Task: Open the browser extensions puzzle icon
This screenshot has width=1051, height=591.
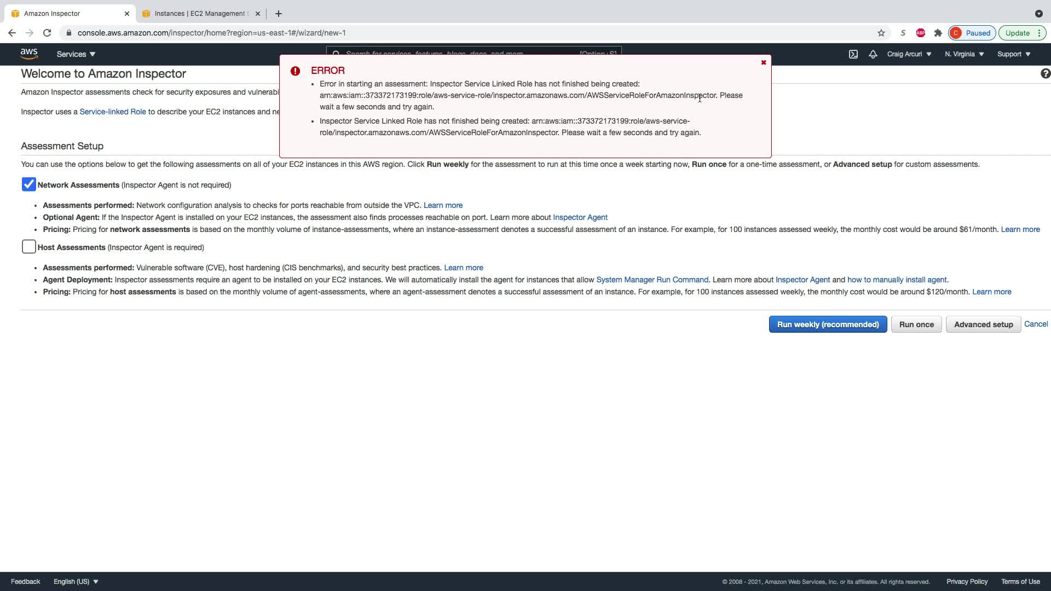Action: (x=938, y=33)
